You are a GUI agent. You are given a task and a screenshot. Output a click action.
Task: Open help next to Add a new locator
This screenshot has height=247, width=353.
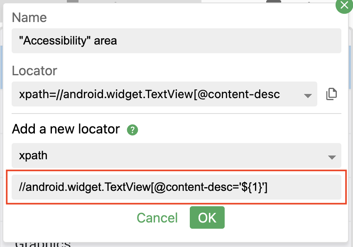click(x=132, y=130)
